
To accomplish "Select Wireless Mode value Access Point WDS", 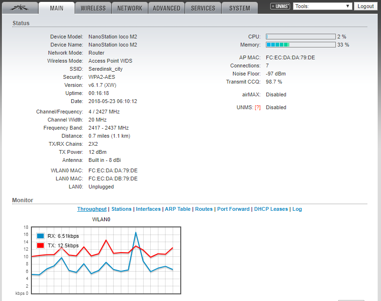I will [110, 61].
